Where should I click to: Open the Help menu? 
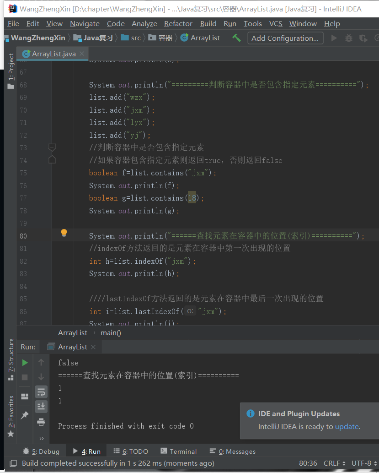332,23
